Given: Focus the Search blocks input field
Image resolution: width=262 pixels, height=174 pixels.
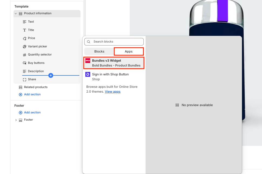Looking at the screenshot, I should click(114, 42).
